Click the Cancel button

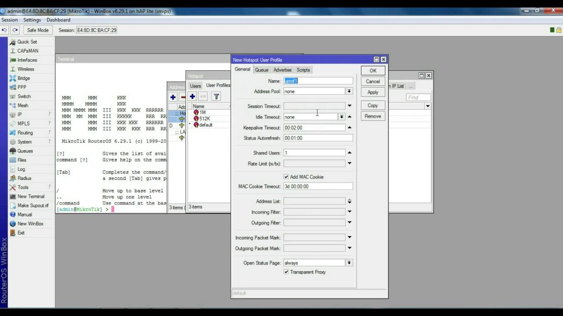coord(373,82)
